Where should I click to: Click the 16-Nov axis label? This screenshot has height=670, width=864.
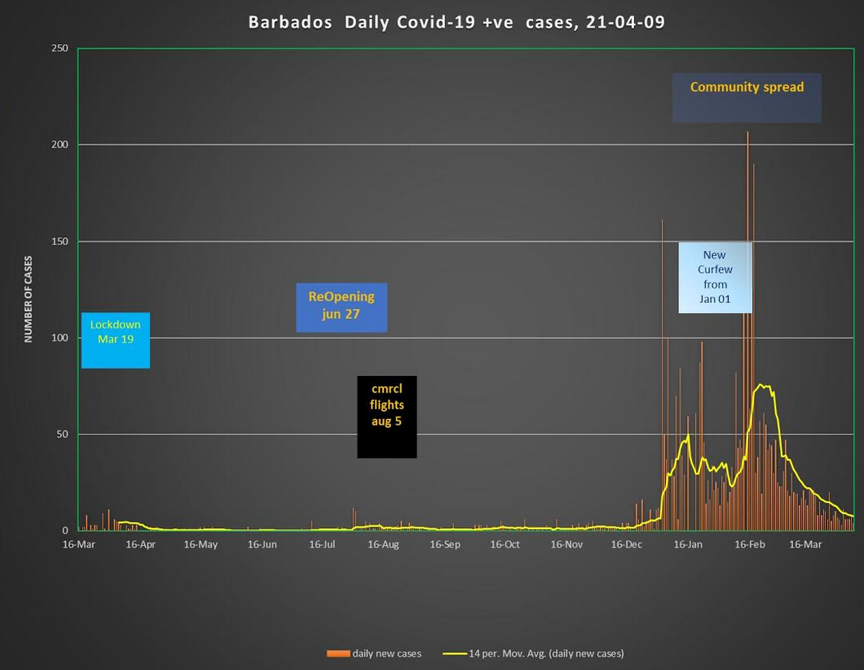click(566, 544)
